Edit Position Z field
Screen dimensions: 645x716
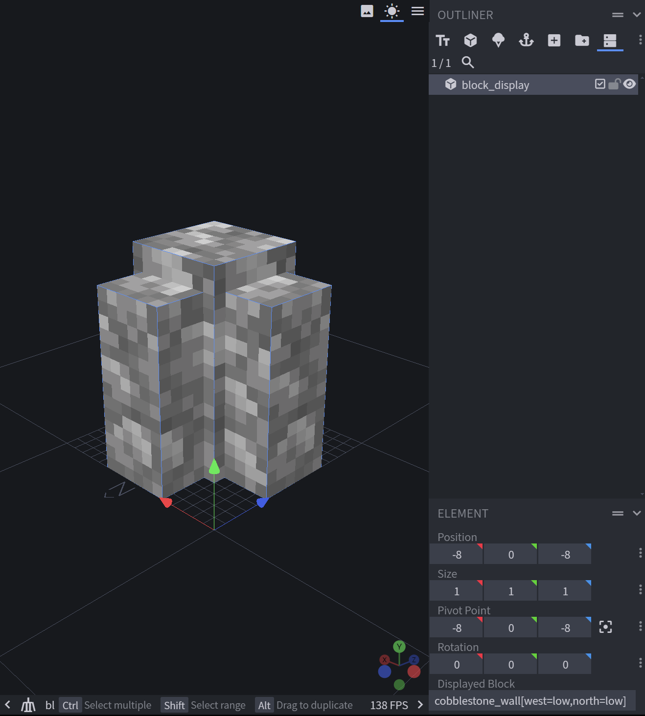[565, 554]
